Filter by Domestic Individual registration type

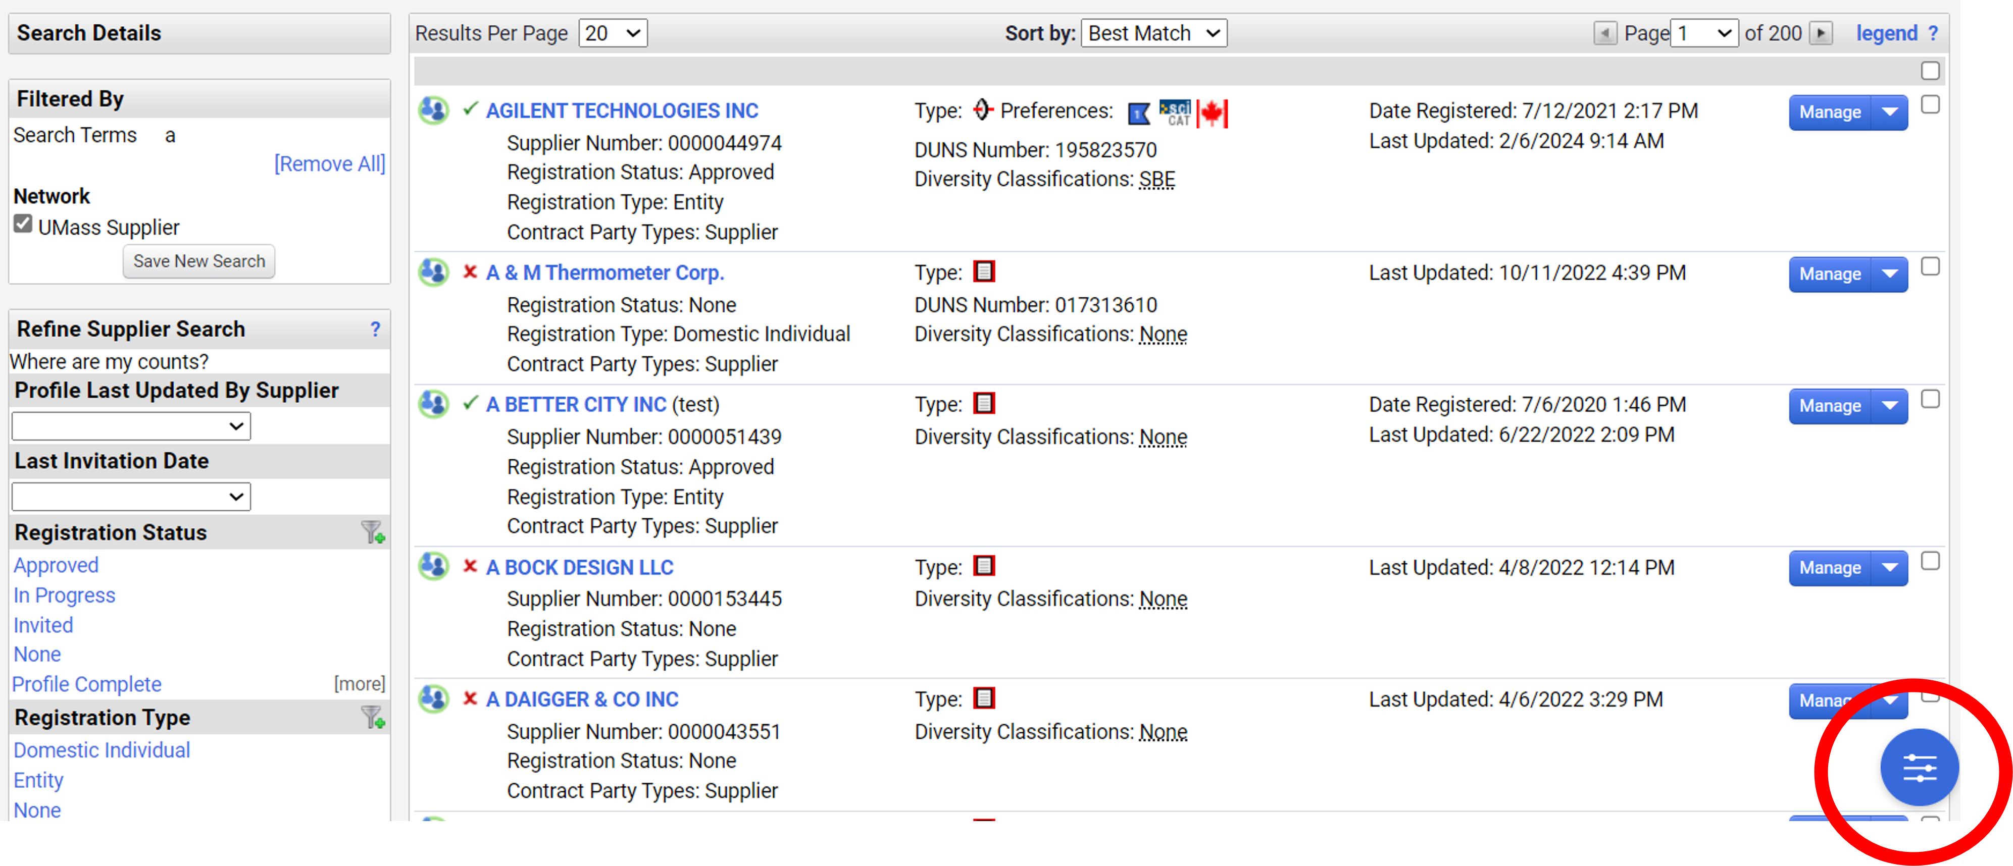coord(102,750)
